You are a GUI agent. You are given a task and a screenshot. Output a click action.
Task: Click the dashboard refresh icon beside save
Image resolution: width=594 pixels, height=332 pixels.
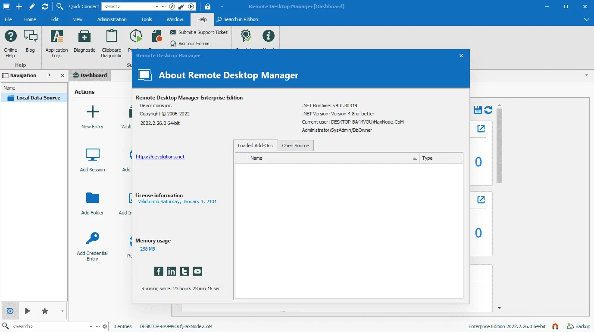(x=488, y=110)
